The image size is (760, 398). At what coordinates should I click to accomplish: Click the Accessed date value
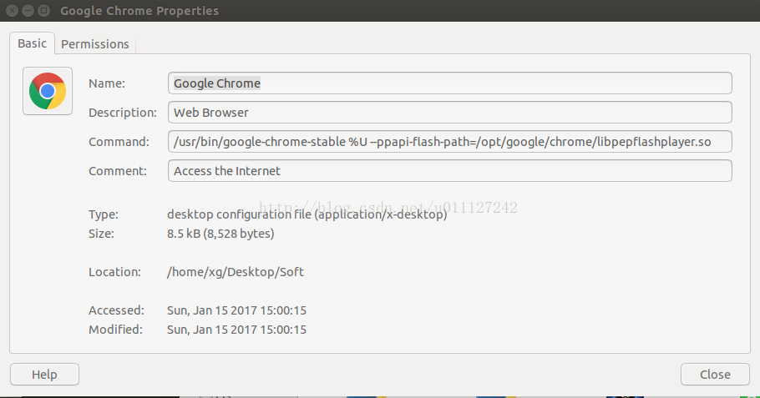[x=236, y=310]
